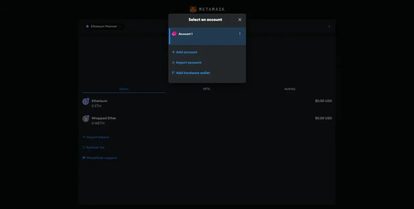Switch to the NFTs tab

[x=207, y=89]
